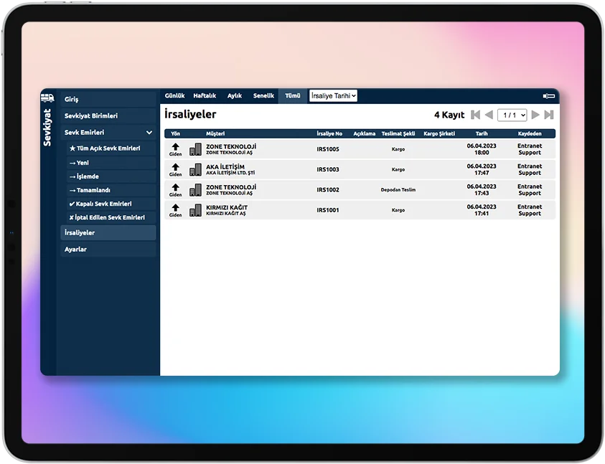Viewport: 605px width, 464px height.
Task: Collapse the Sevk Emirleri section chevron
Action: click(x=149, y=133)
